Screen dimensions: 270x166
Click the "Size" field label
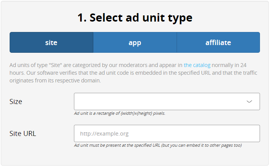click(x=16, y=102)
